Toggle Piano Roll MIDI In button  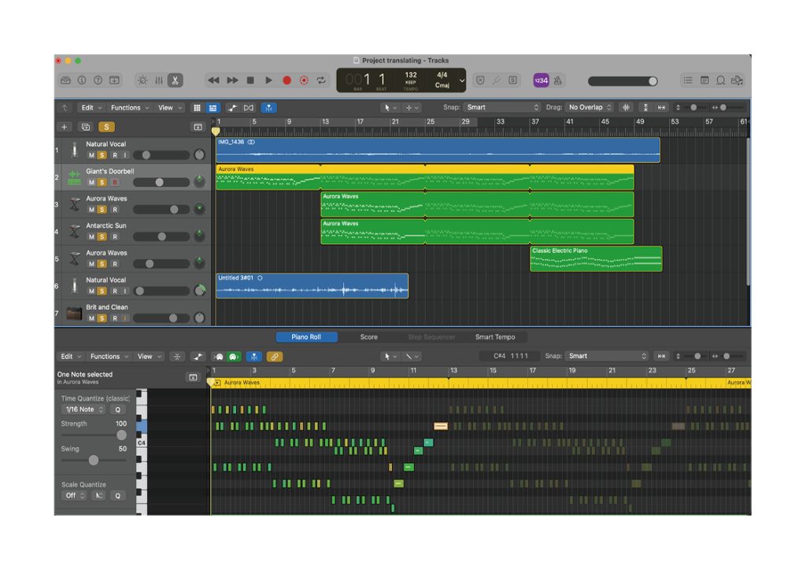click(x=220, y=357)
